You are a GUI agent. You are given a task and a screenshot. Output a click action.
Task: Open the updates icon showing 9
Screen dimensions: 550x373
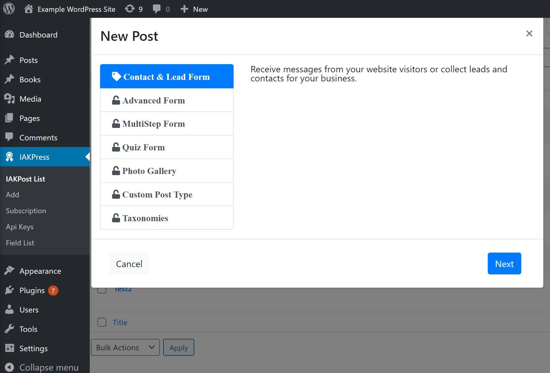130,9
